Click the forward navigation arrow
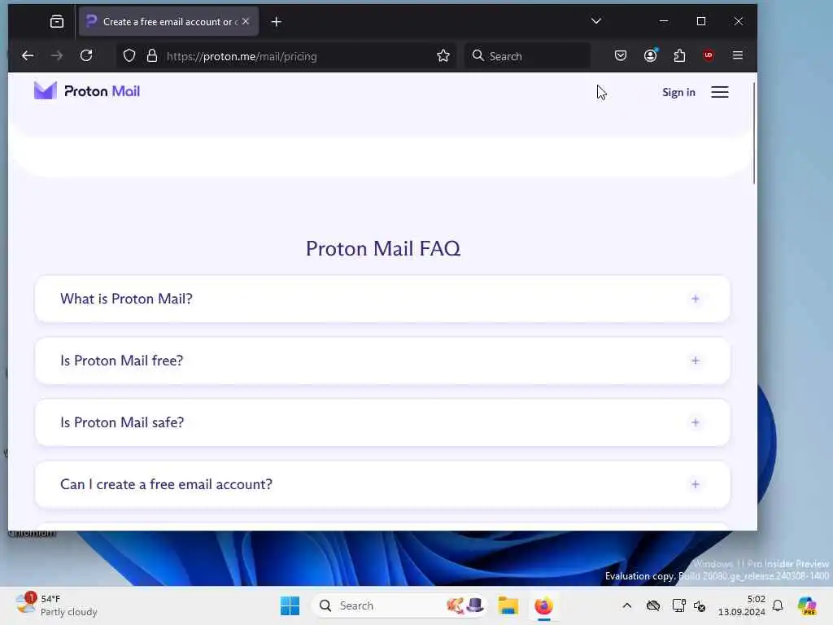This screenshot has height=625, width=833. (57, 56)
